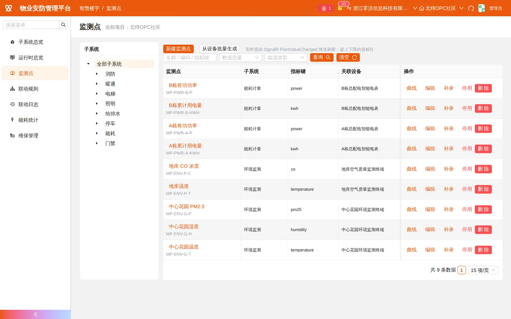Open 联动规则 menu item
511x319 pixels.
pos(35,89)
